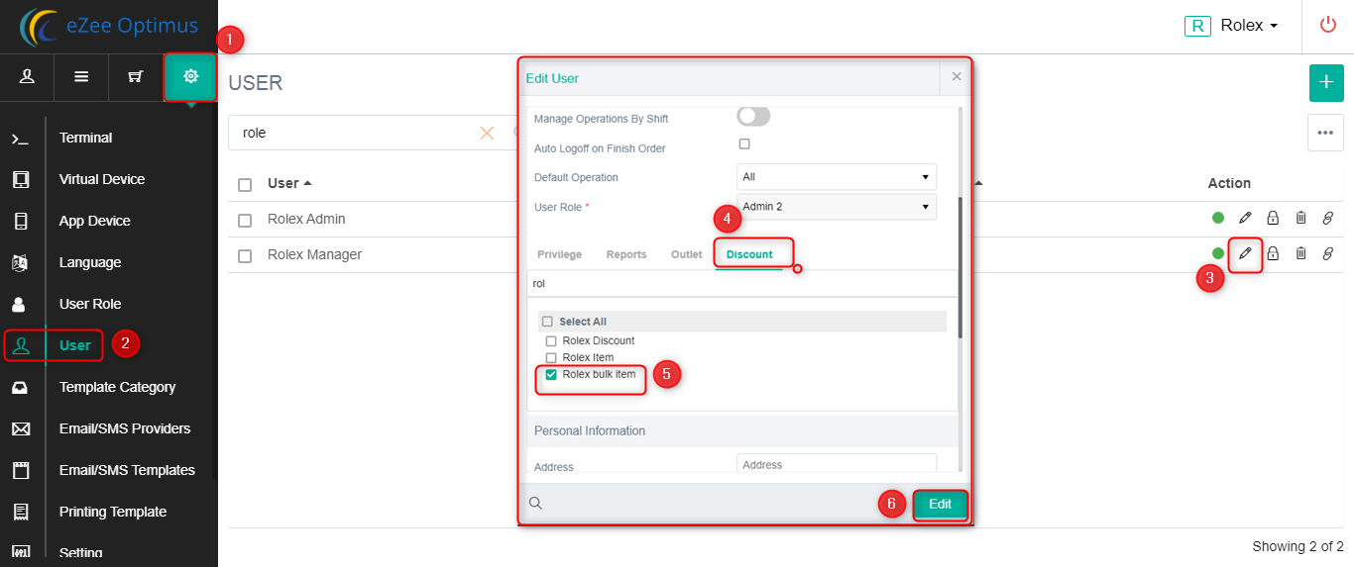Click the App Device phone icon
This screenshot has width=1354, height=567.
pyautogui.click(x=20, y=221)
